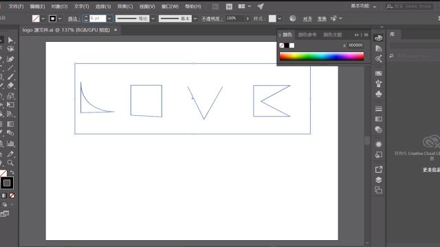
Task: Open 效果(C) menu
Action: tap(125, 6)
